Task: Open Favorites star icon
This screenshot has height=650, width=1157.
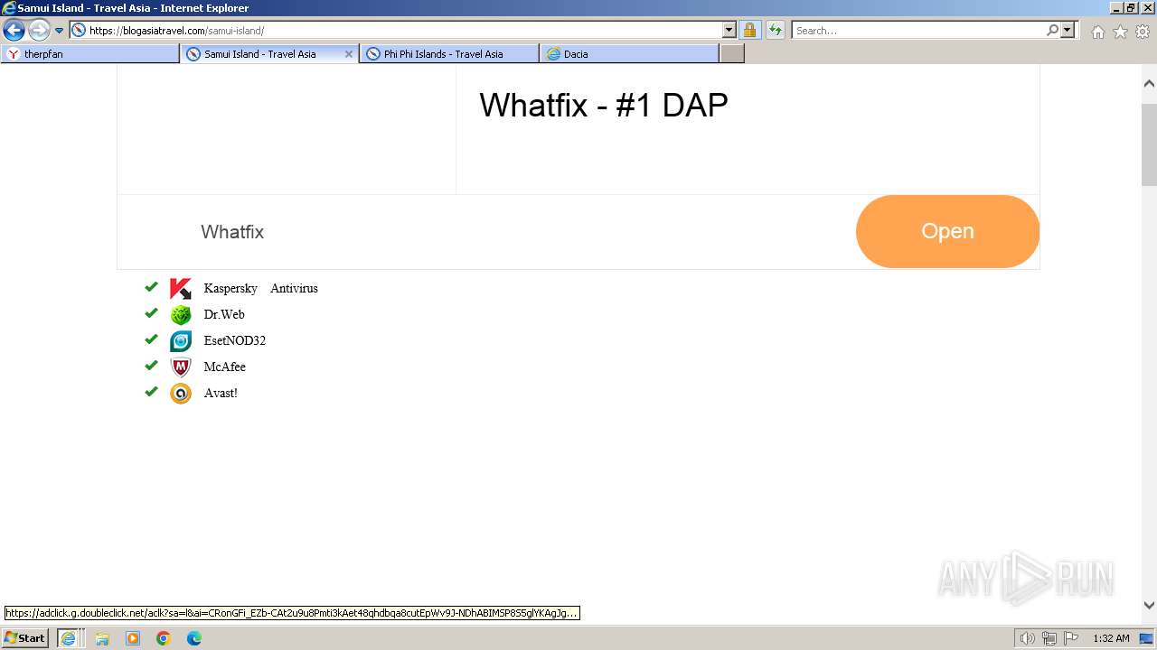Action: [1120, 32]
